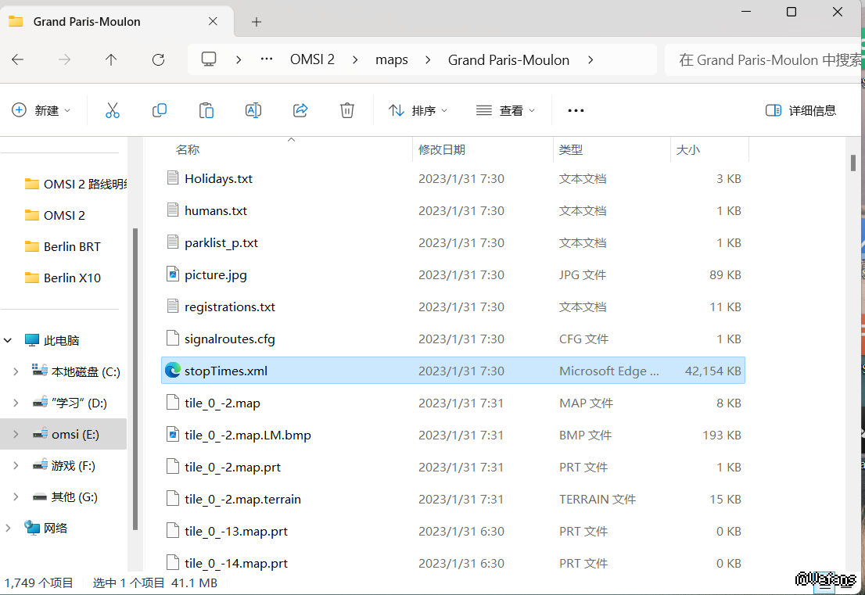This screenshot has height=595, width=865.
Task: Toggle the 详细信息 details pane
Action: [800, 110]
